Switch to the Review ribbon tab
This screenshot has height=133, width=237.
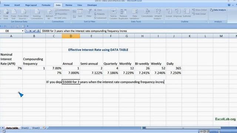tap(69, 5)
